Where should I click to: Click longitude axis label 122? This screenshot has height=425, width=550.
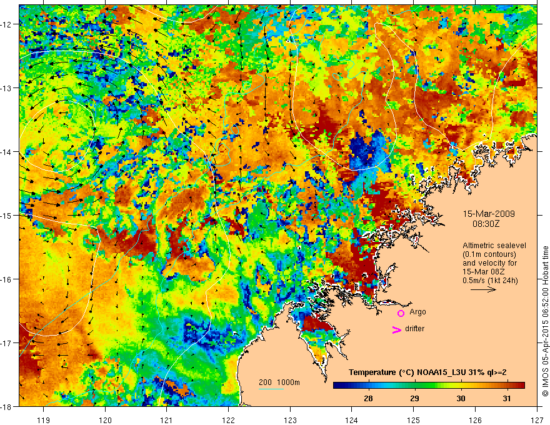coord(228,420)
